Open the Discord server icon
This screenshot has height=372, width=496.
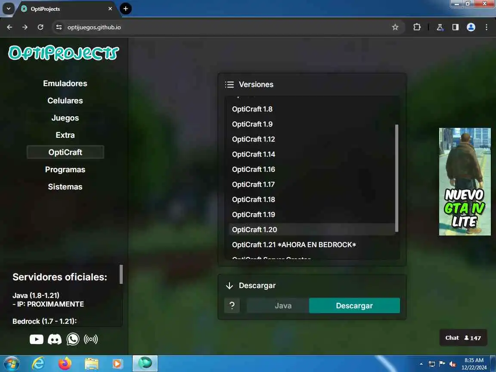point(54,339)
